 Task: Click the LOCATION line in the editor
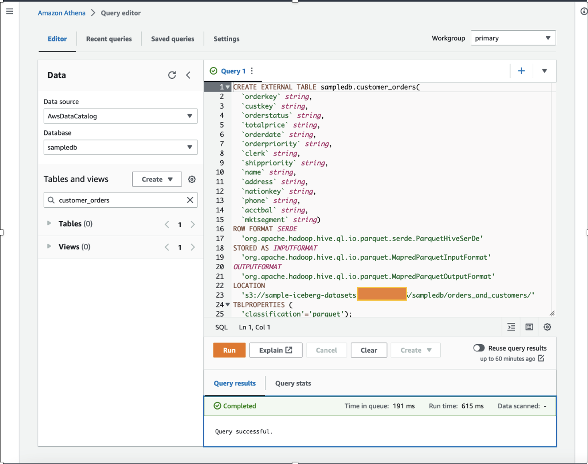[x=249, y=286]
